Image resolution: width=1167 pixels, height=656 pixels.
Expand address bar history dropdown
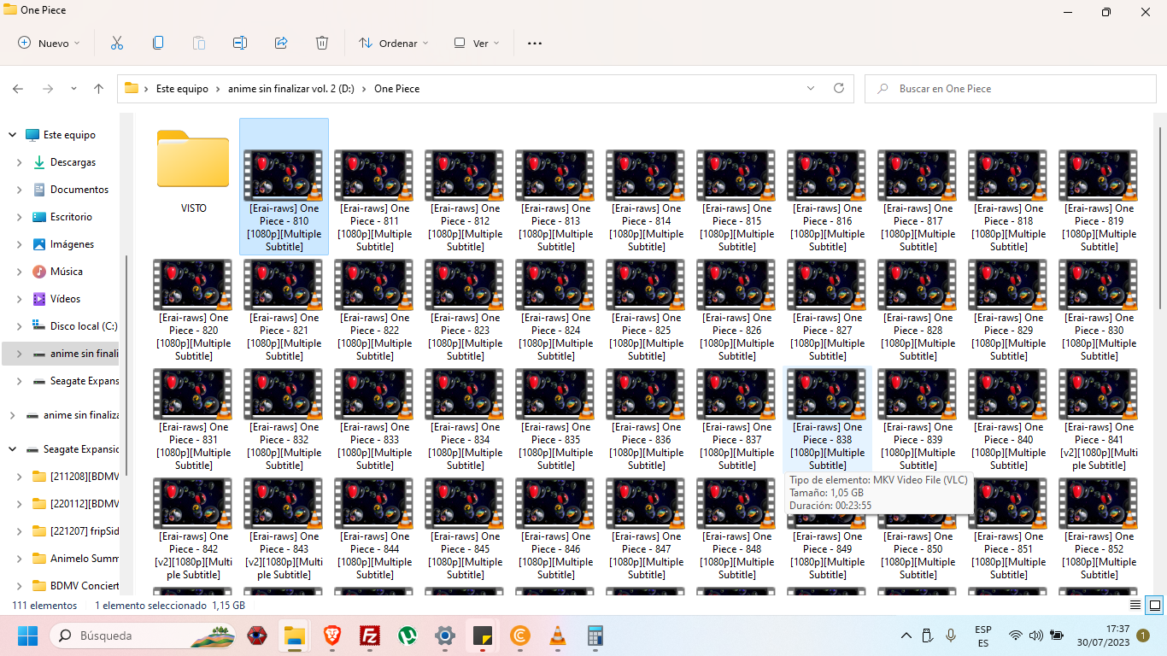[x=811, y=88]
